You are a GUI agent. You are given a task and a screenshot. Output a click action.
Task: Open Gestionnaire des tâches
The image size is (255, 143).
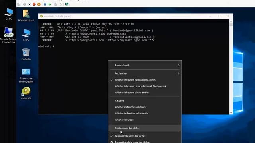[145, 128]
